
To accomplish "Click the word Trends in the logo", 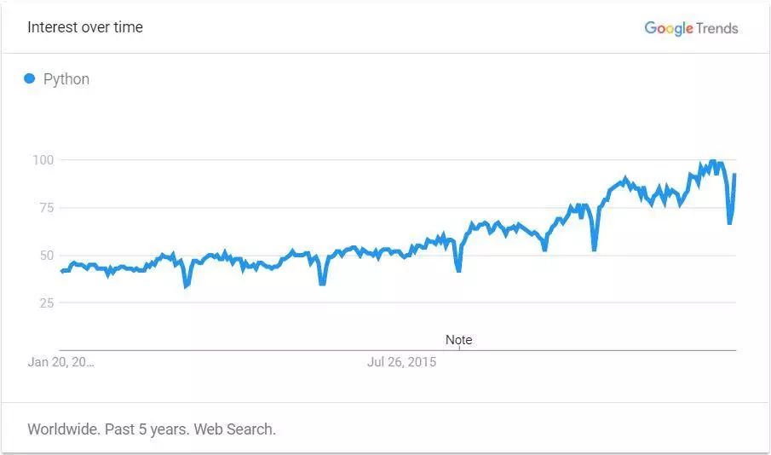I will (x=717, y=28).
